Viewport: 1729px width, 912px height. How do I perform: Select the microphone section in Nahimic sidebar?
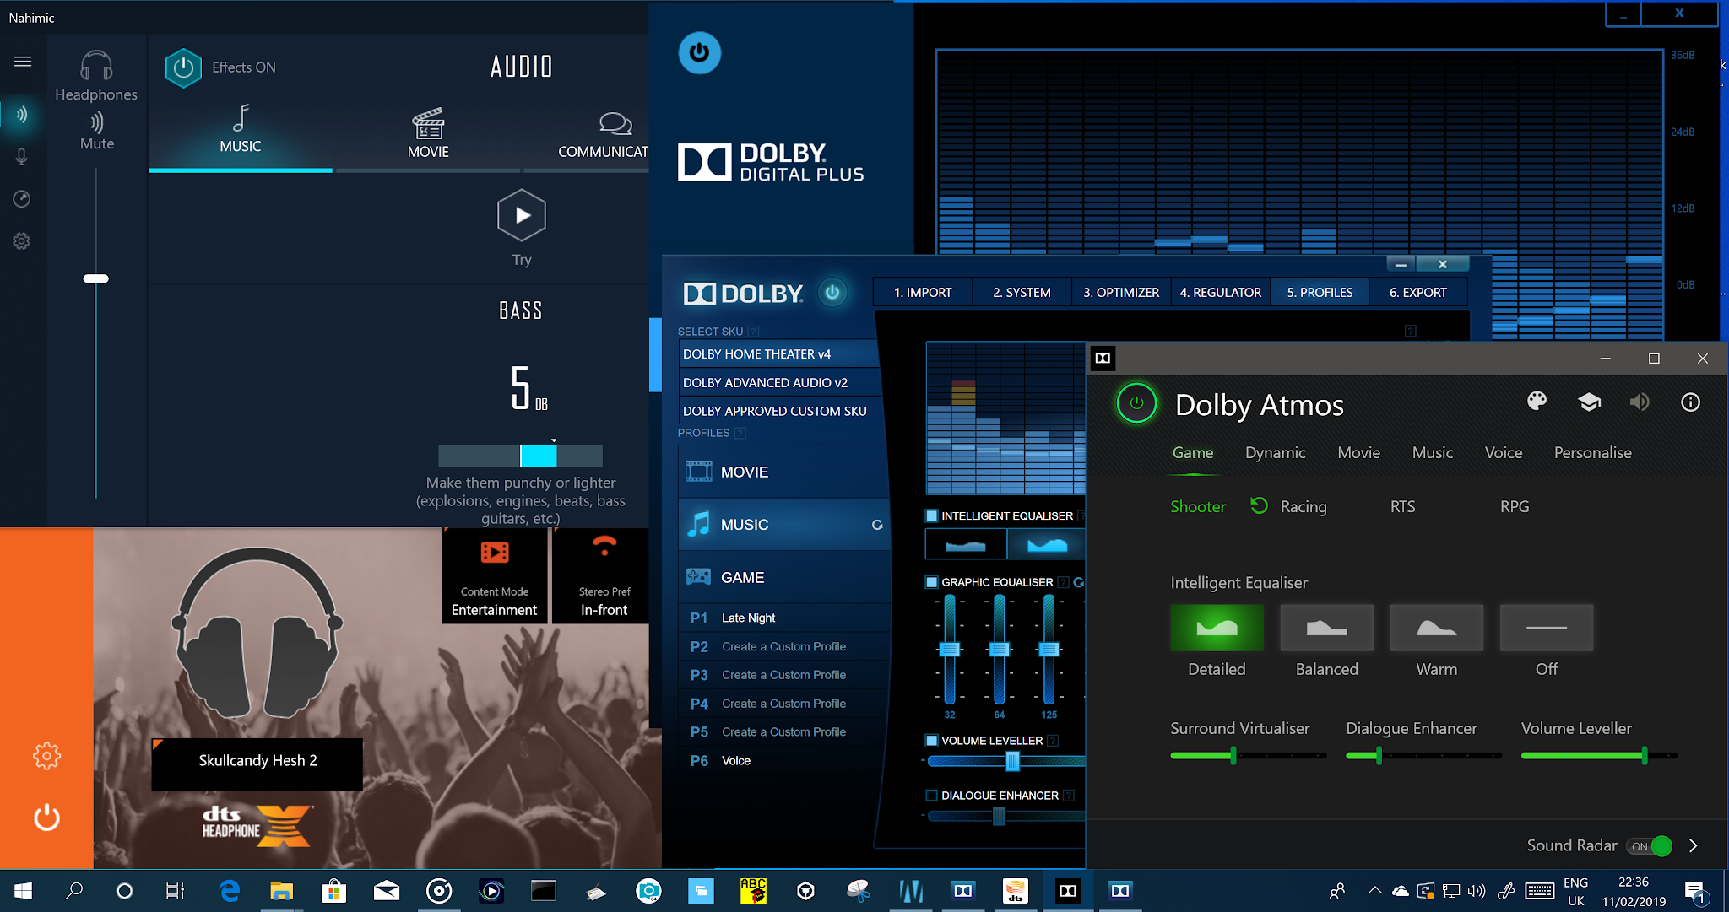point(22,157)
